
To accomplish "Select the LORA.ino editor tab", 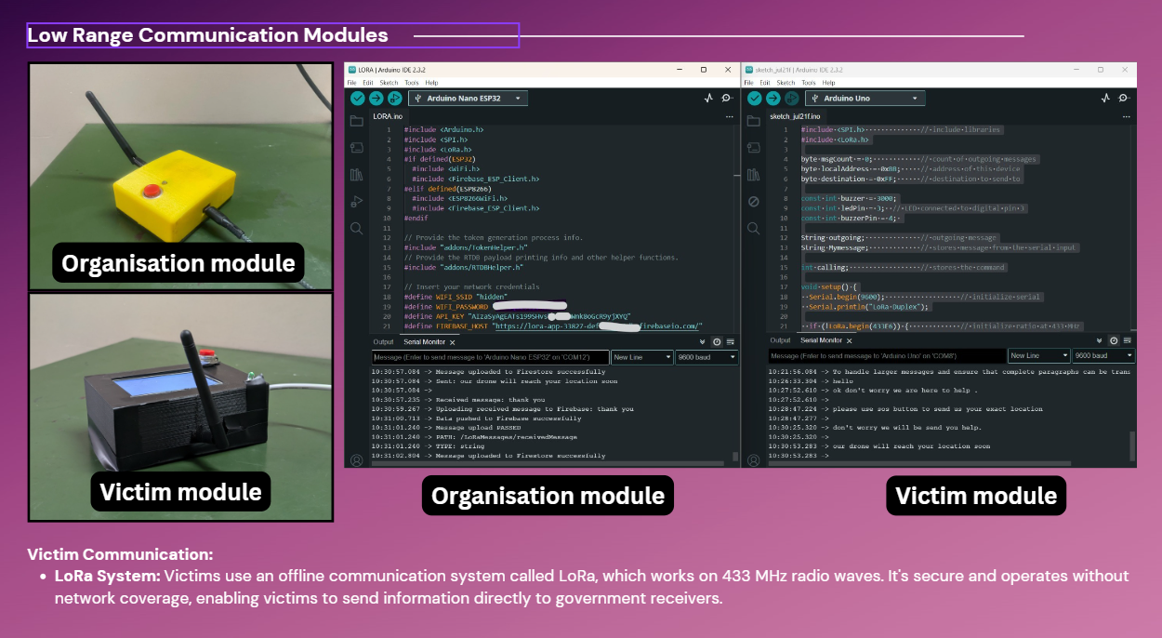I will [388, 117].
